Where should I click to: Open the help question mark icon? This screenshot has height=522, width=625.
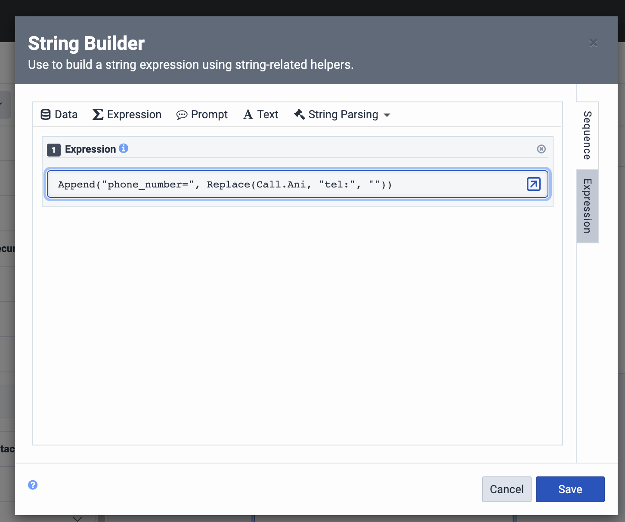[33, 485]
